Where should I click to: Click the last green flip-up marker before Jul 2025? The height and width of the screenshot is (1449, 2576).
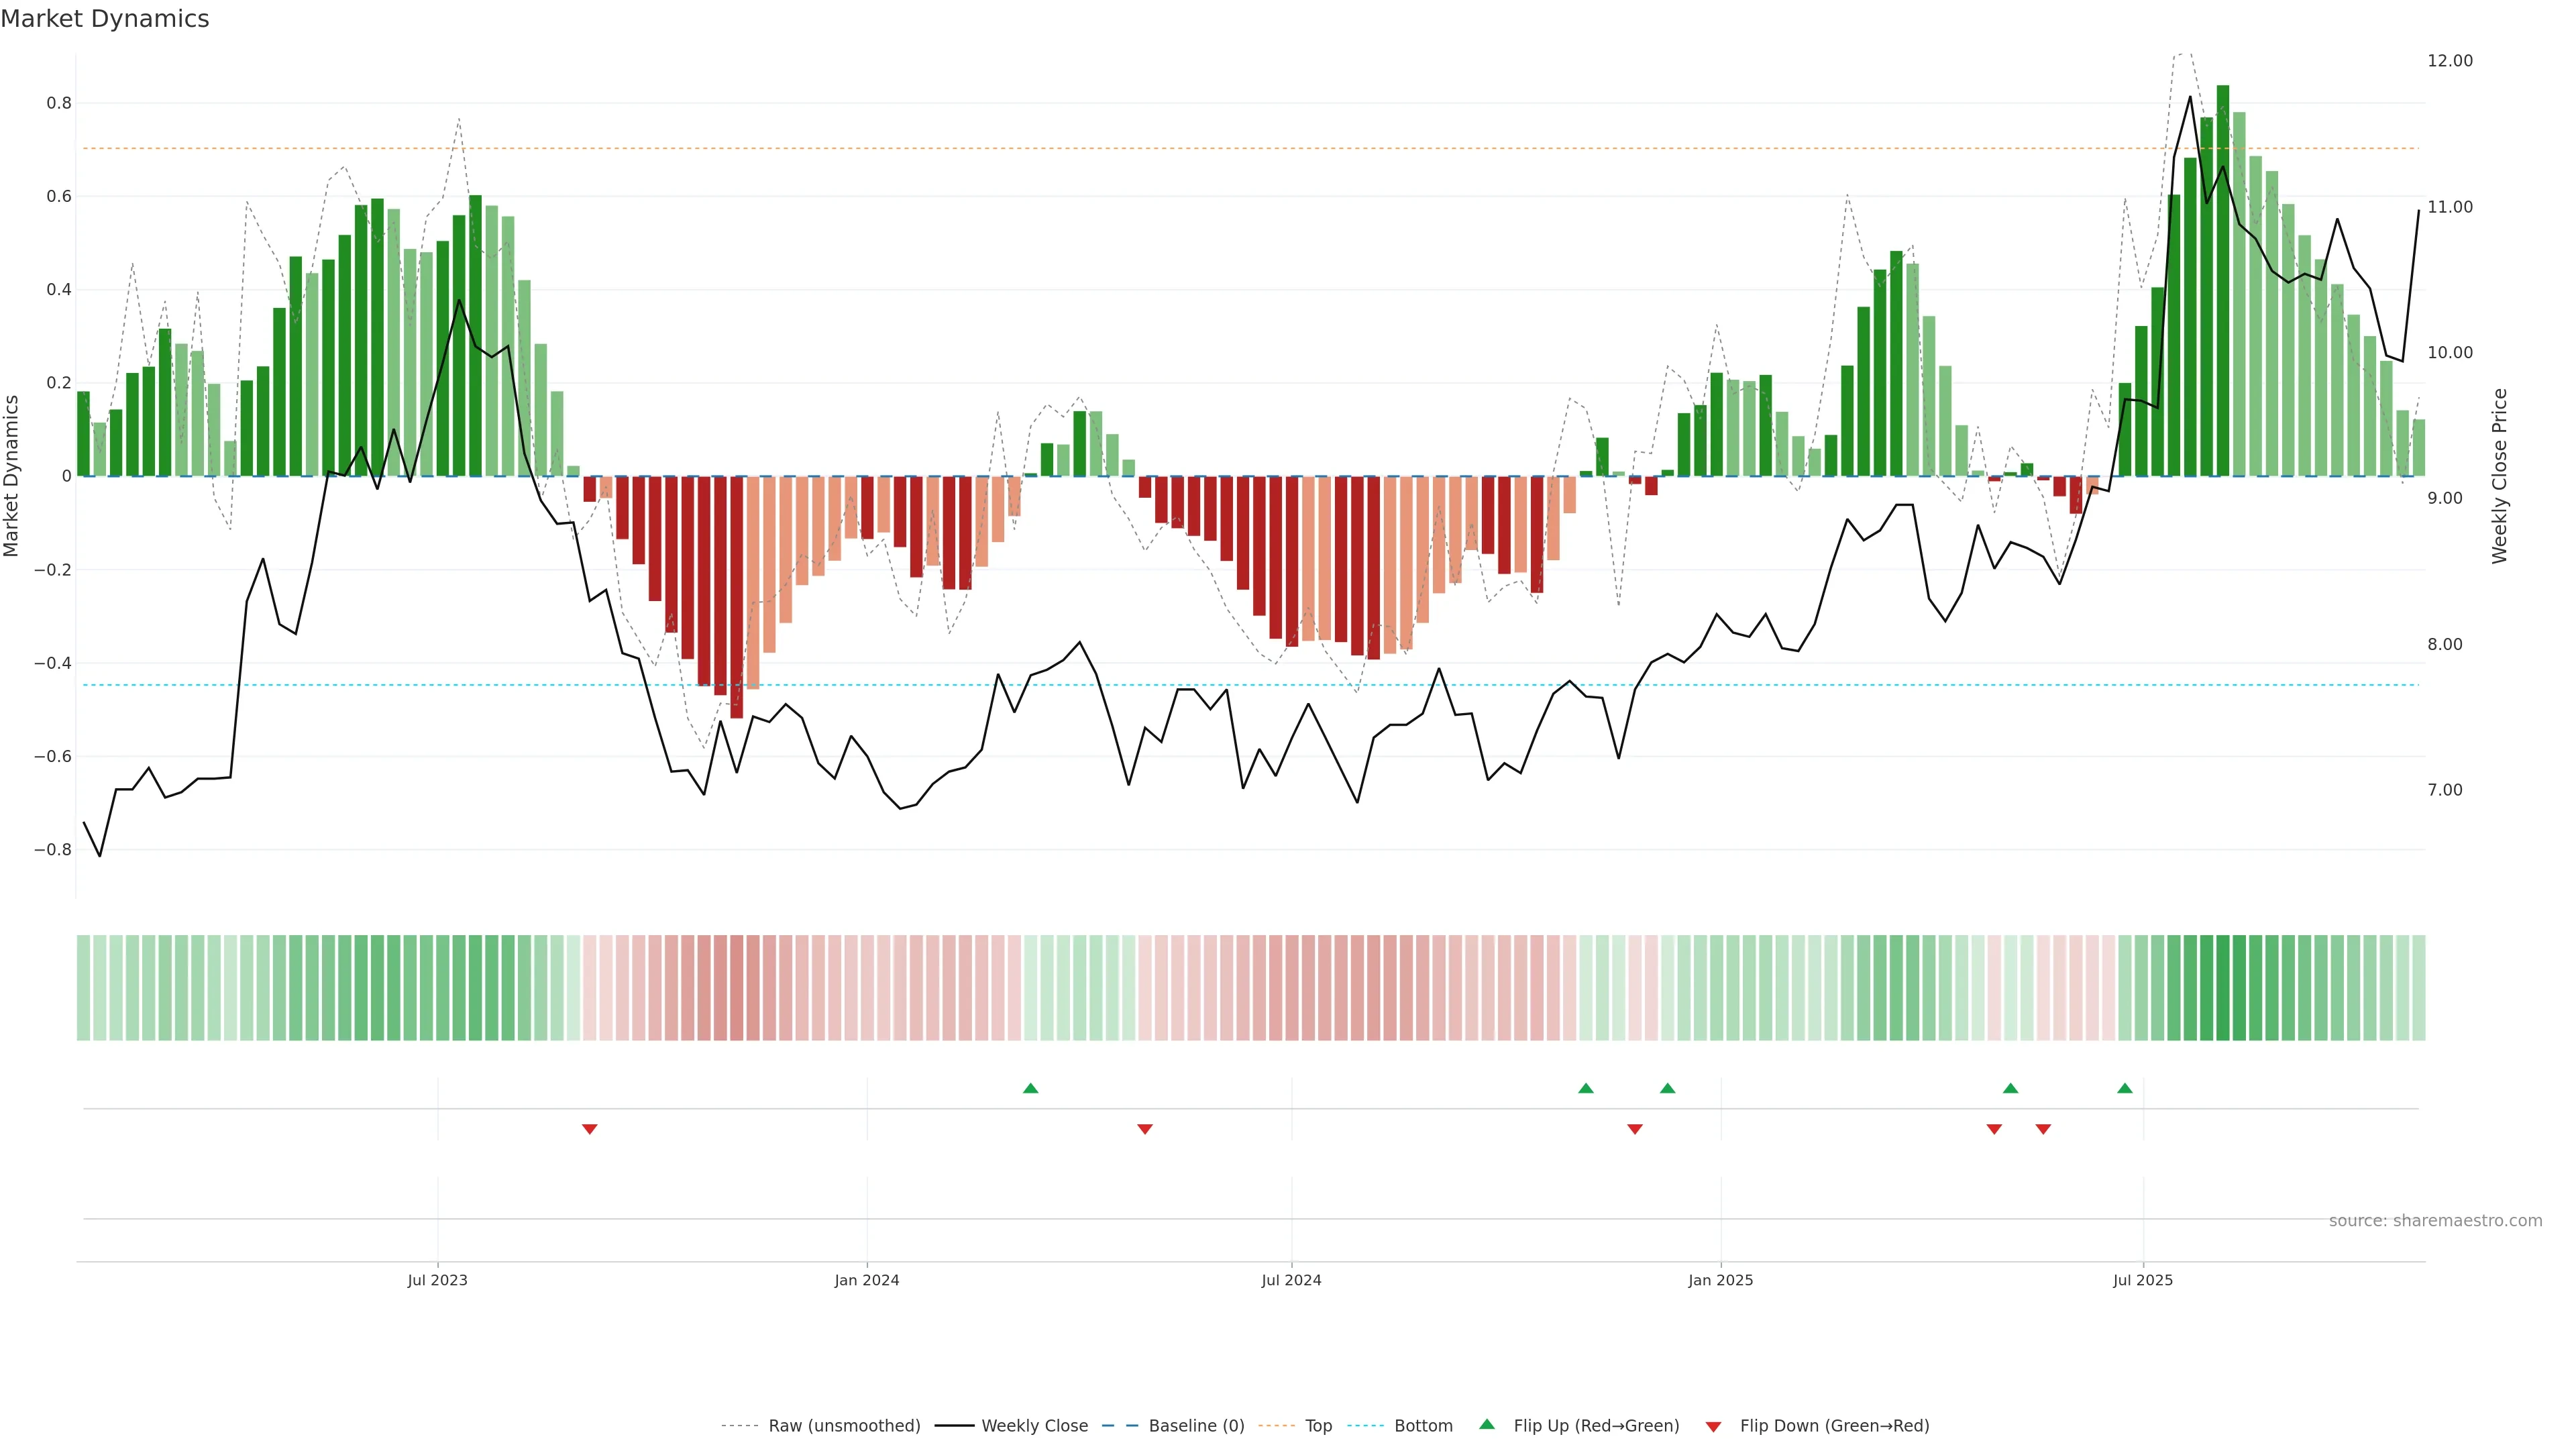(2125, 1088)
